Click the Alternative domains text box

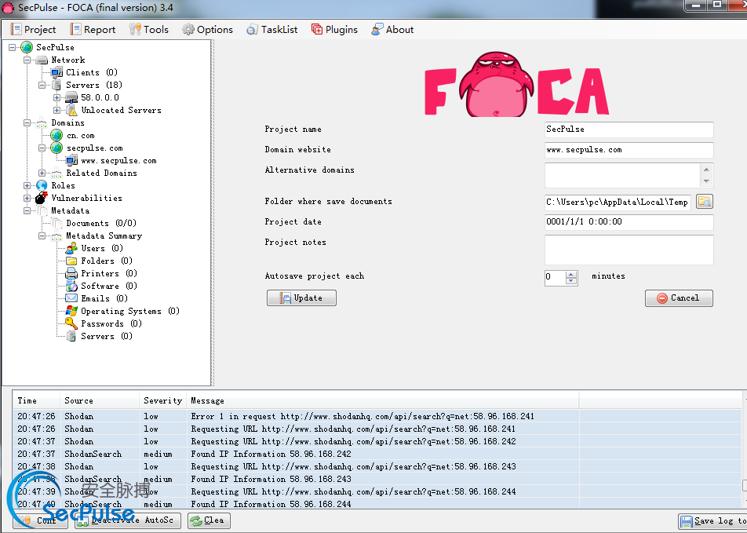pyautogui.click(x=622, y=175)
